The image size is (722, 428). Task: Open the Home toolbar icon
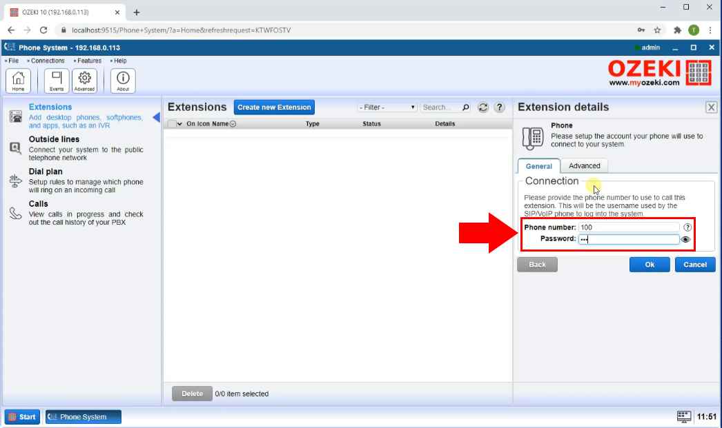click(19, 81)
